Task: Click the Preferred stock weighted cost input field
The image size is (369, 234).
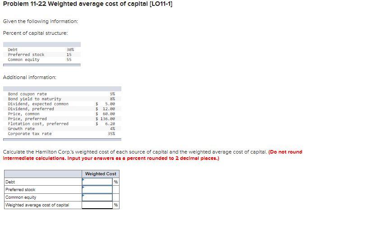Action: [97, 189]
